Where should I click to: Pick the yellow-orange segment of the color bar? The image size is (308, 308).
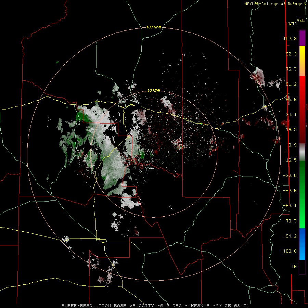click(x=302, y=61)
